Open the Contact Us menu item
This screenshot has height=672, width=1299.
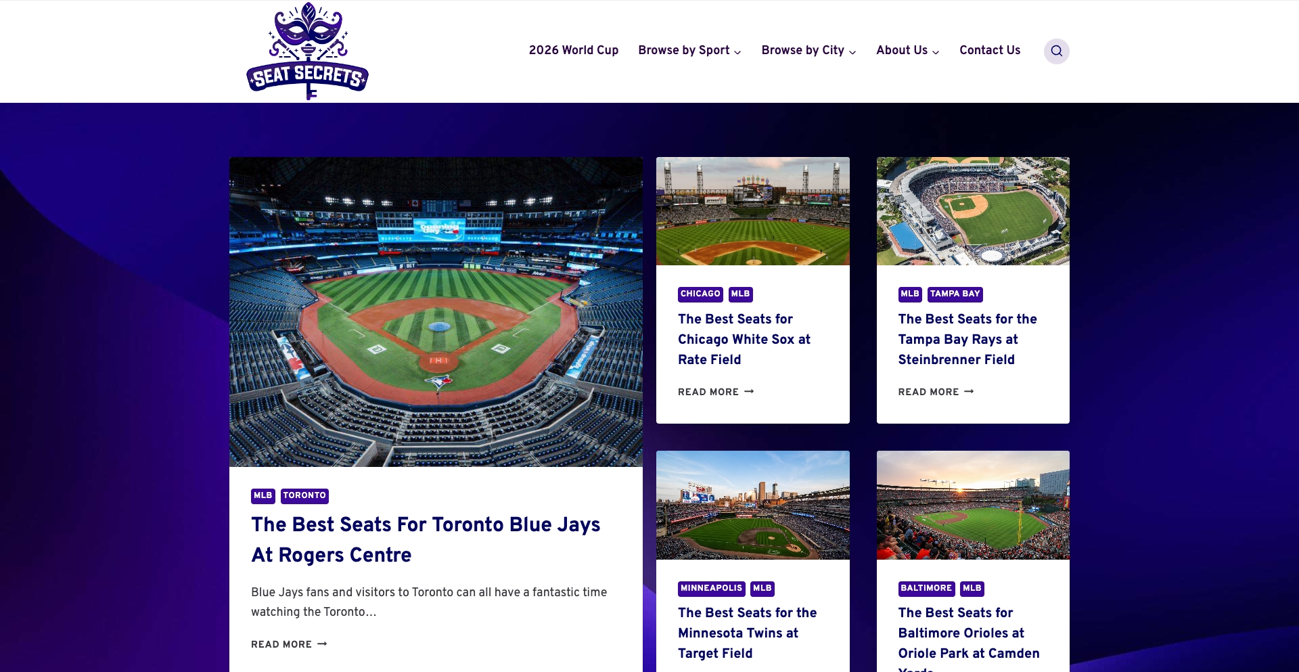pos(989,51)
